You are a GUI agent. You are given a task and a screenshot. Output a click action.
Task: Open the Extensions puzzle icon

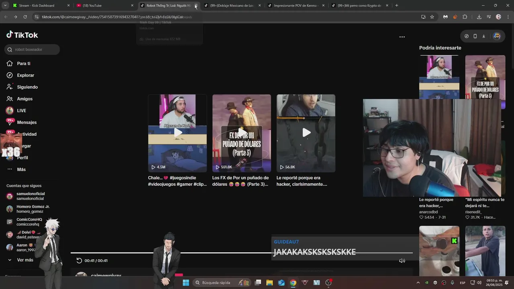[465, 17]
